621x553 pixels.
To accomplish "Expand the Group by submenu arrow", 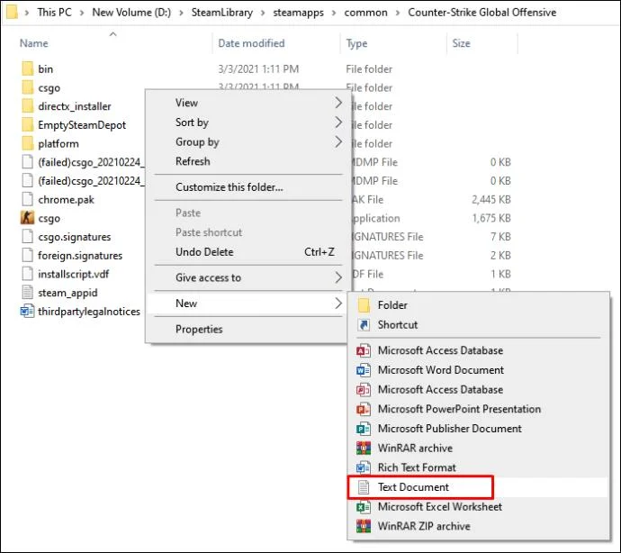I will [338, 141].
